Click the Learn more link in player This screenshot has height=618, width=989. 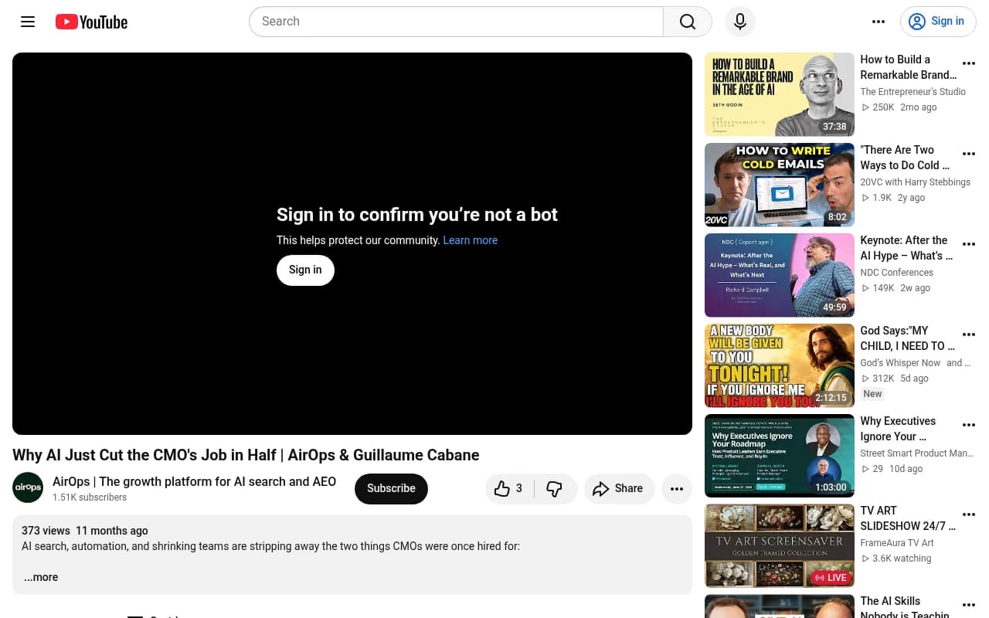tap(470, 240)
